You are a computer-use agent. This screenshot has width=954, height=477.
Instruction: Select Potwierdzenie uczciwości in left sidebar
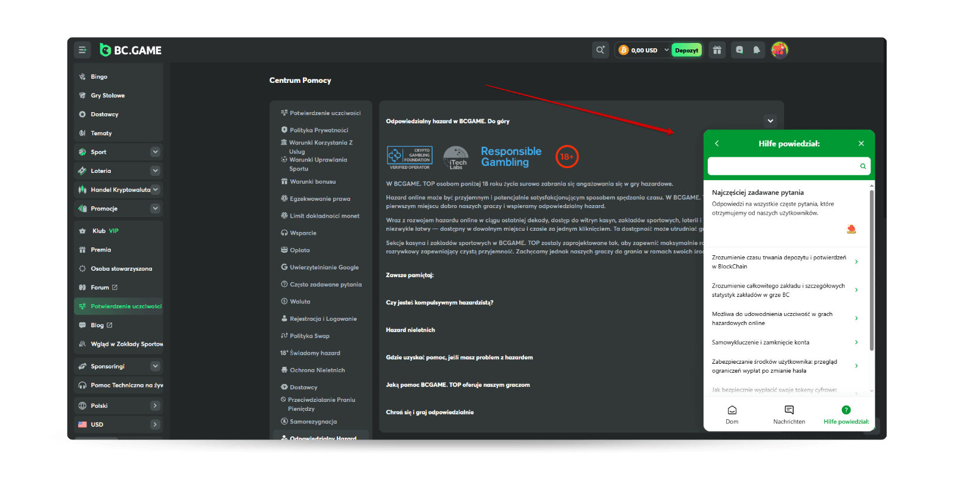pos(119,306)
